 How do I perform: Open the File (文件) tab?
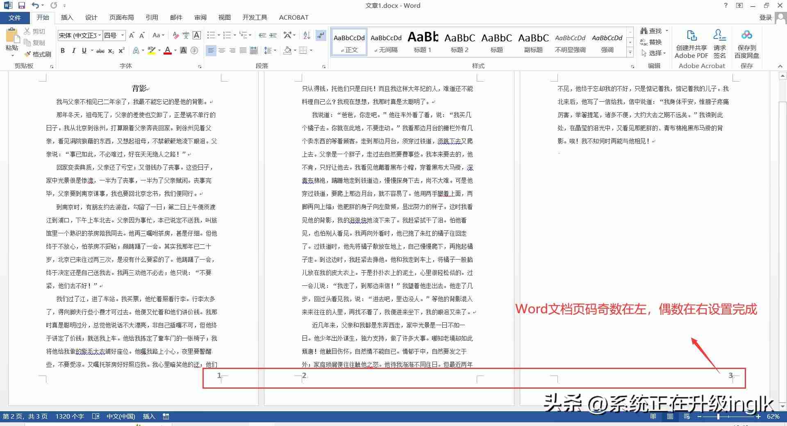click(x=15, y=18)
